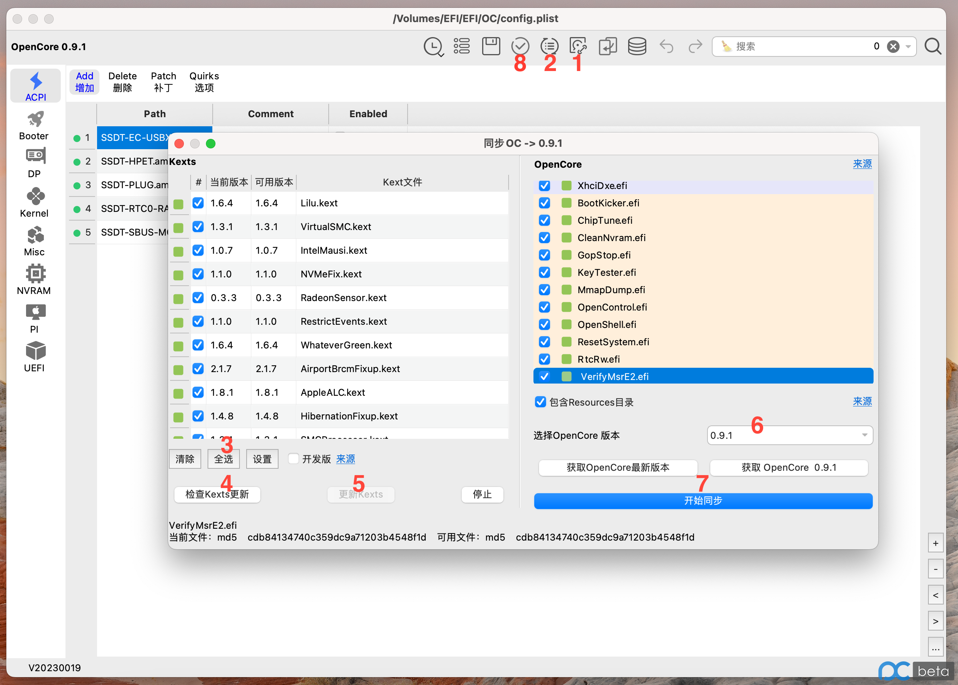
Task: Open the database stack toolbar icon
Action: [637, 46]
